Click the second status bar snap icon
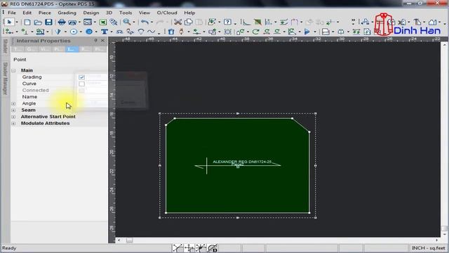 coord(189,248)
